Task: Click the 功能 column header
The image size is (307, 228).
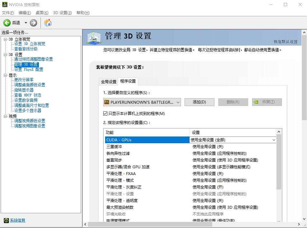Action: (x=147, y=132)
